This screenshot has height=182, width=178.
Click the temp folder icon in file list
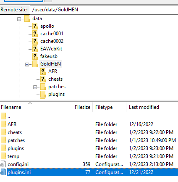point(3,156)
